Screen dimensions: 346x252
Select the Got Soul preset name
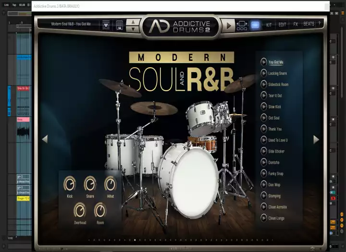(274, 118)
